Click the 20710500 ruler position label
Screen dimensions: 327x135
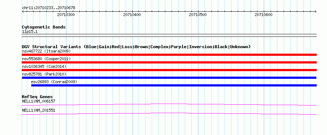198,15
